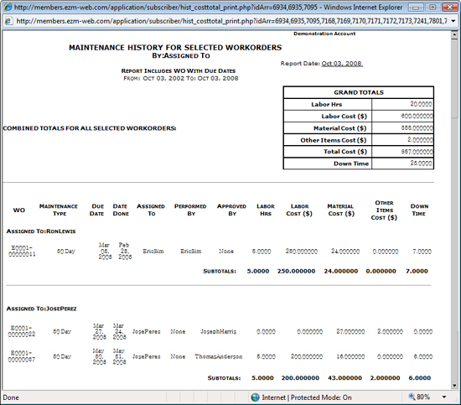Click the 'Maintenance Type' column header
Image resolution: width=461 pixels, height=405 pixels.
pyautogui.click(x=59, y=210)
